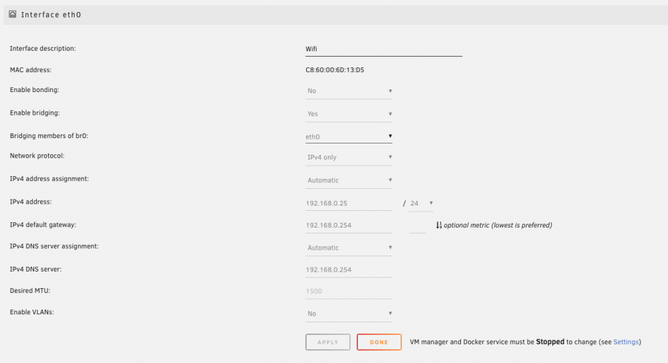The width and height of the screenshot is (668, 363).
Task: Click the MAC address value C8:60:00:6D:13:D5
Action: (335, 70)
